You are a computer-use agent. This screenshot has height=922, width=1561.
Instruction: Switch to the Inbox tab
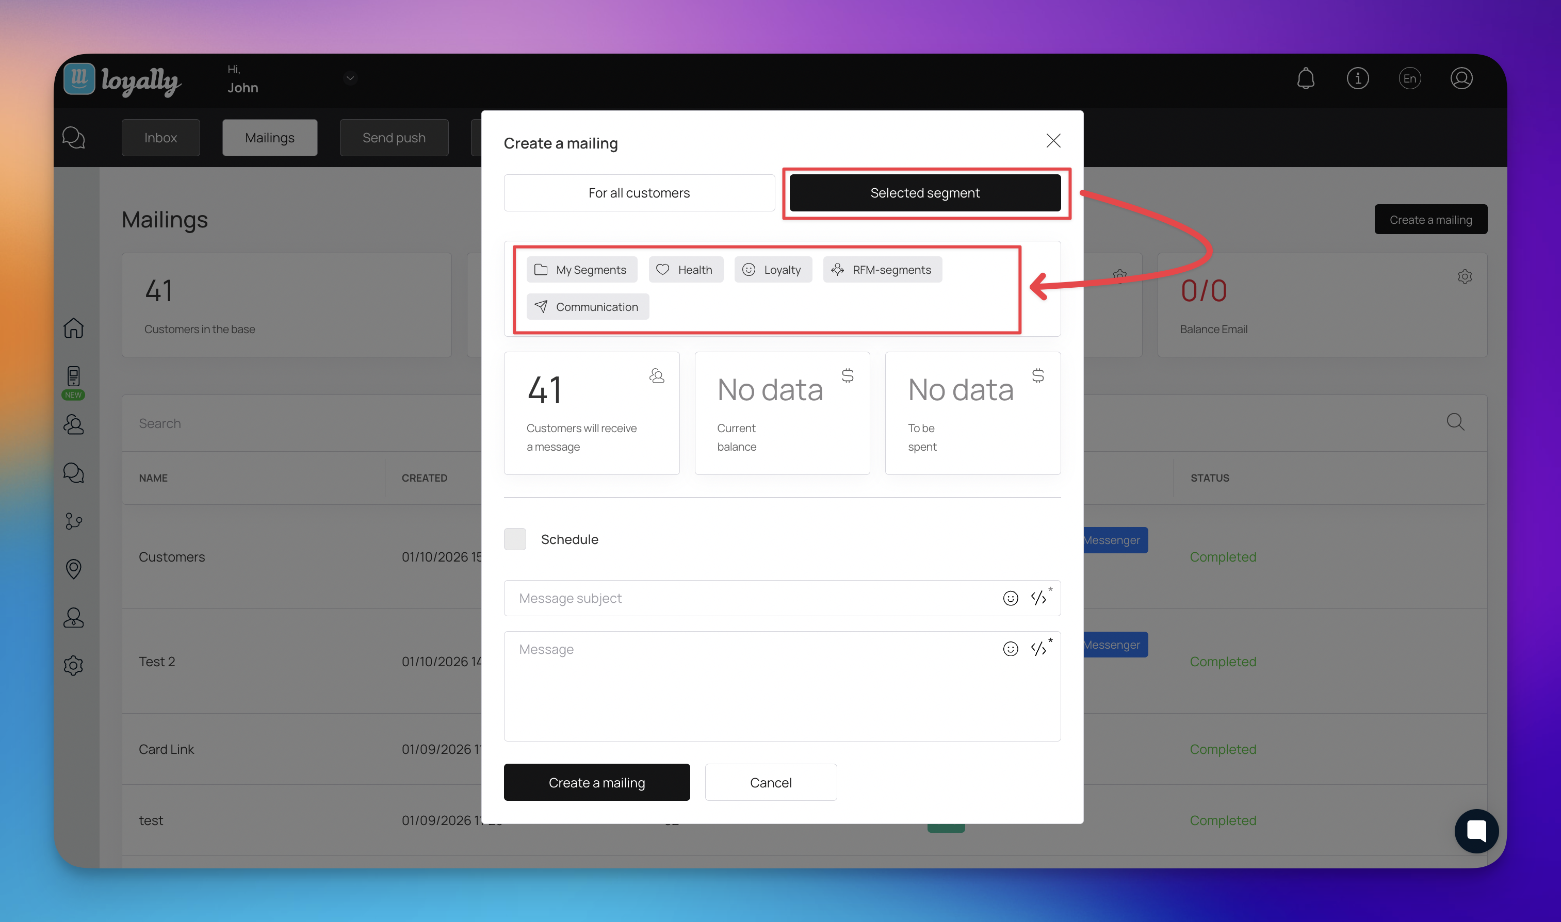point(160,138)
